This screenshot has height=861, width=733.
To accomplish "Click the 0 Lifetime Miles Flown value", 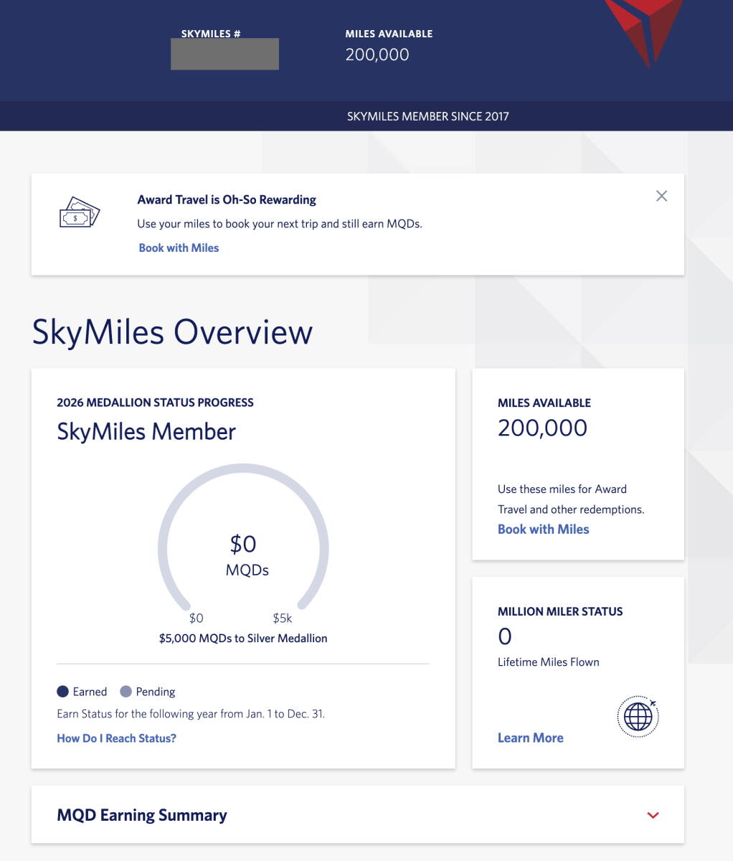I will [x=505, y=636].
